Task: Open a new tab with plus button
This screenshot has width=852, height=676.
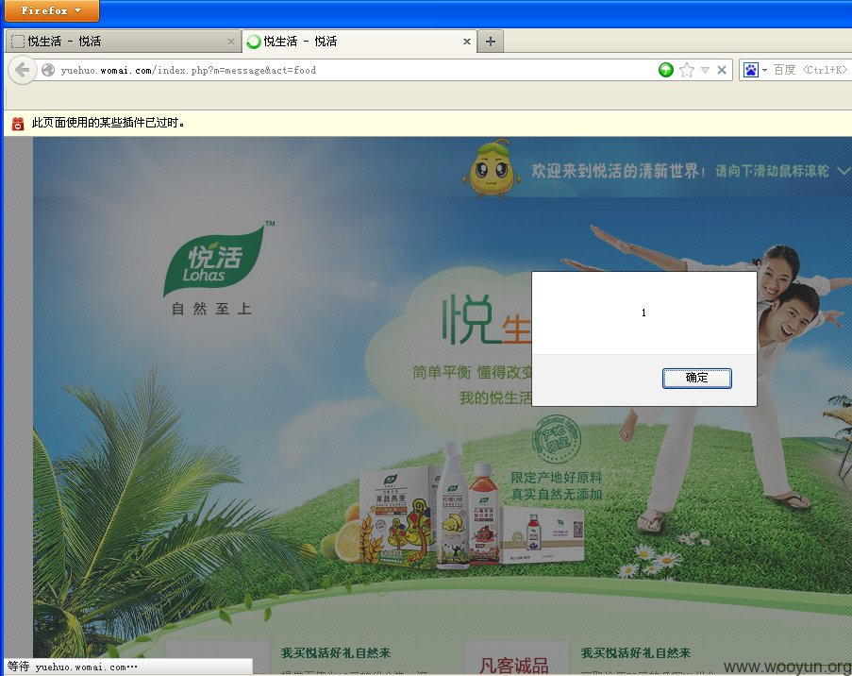Action: coord(491,42)
